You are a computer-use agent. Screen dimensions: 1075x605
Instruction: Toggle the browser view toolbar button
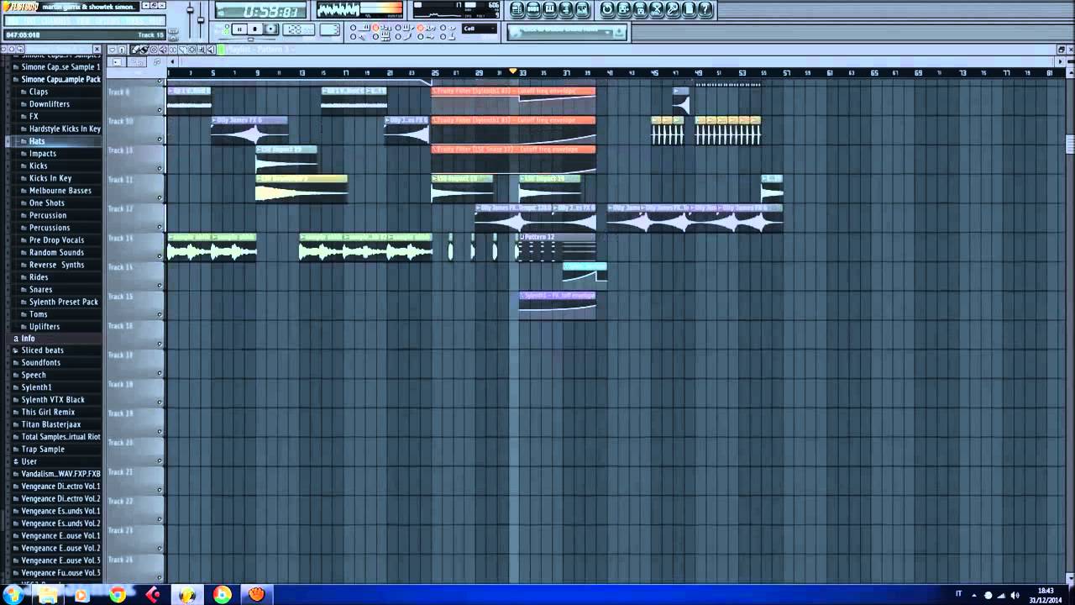[566, 9]
